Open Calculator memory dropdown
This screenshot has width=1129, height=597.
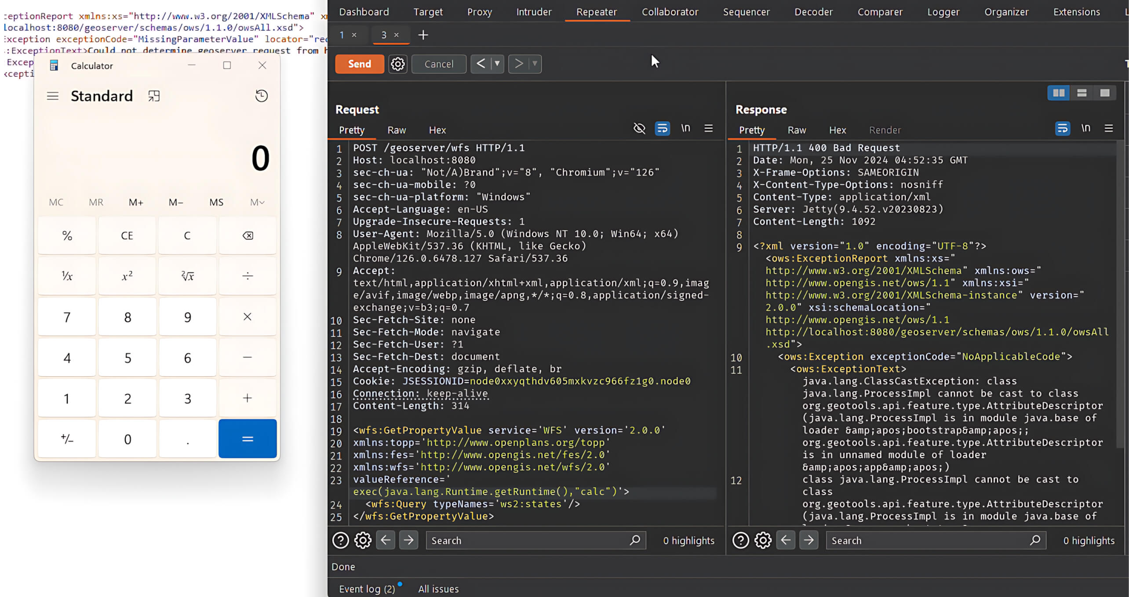(x=257, y=202)
